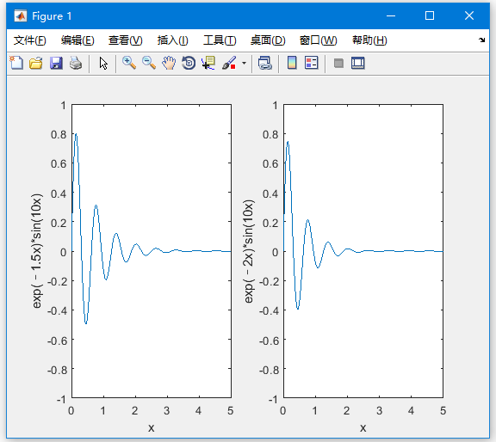Toggle the Brush data tool
Screen dimensions: 496x442
click(x=229, y=63)
